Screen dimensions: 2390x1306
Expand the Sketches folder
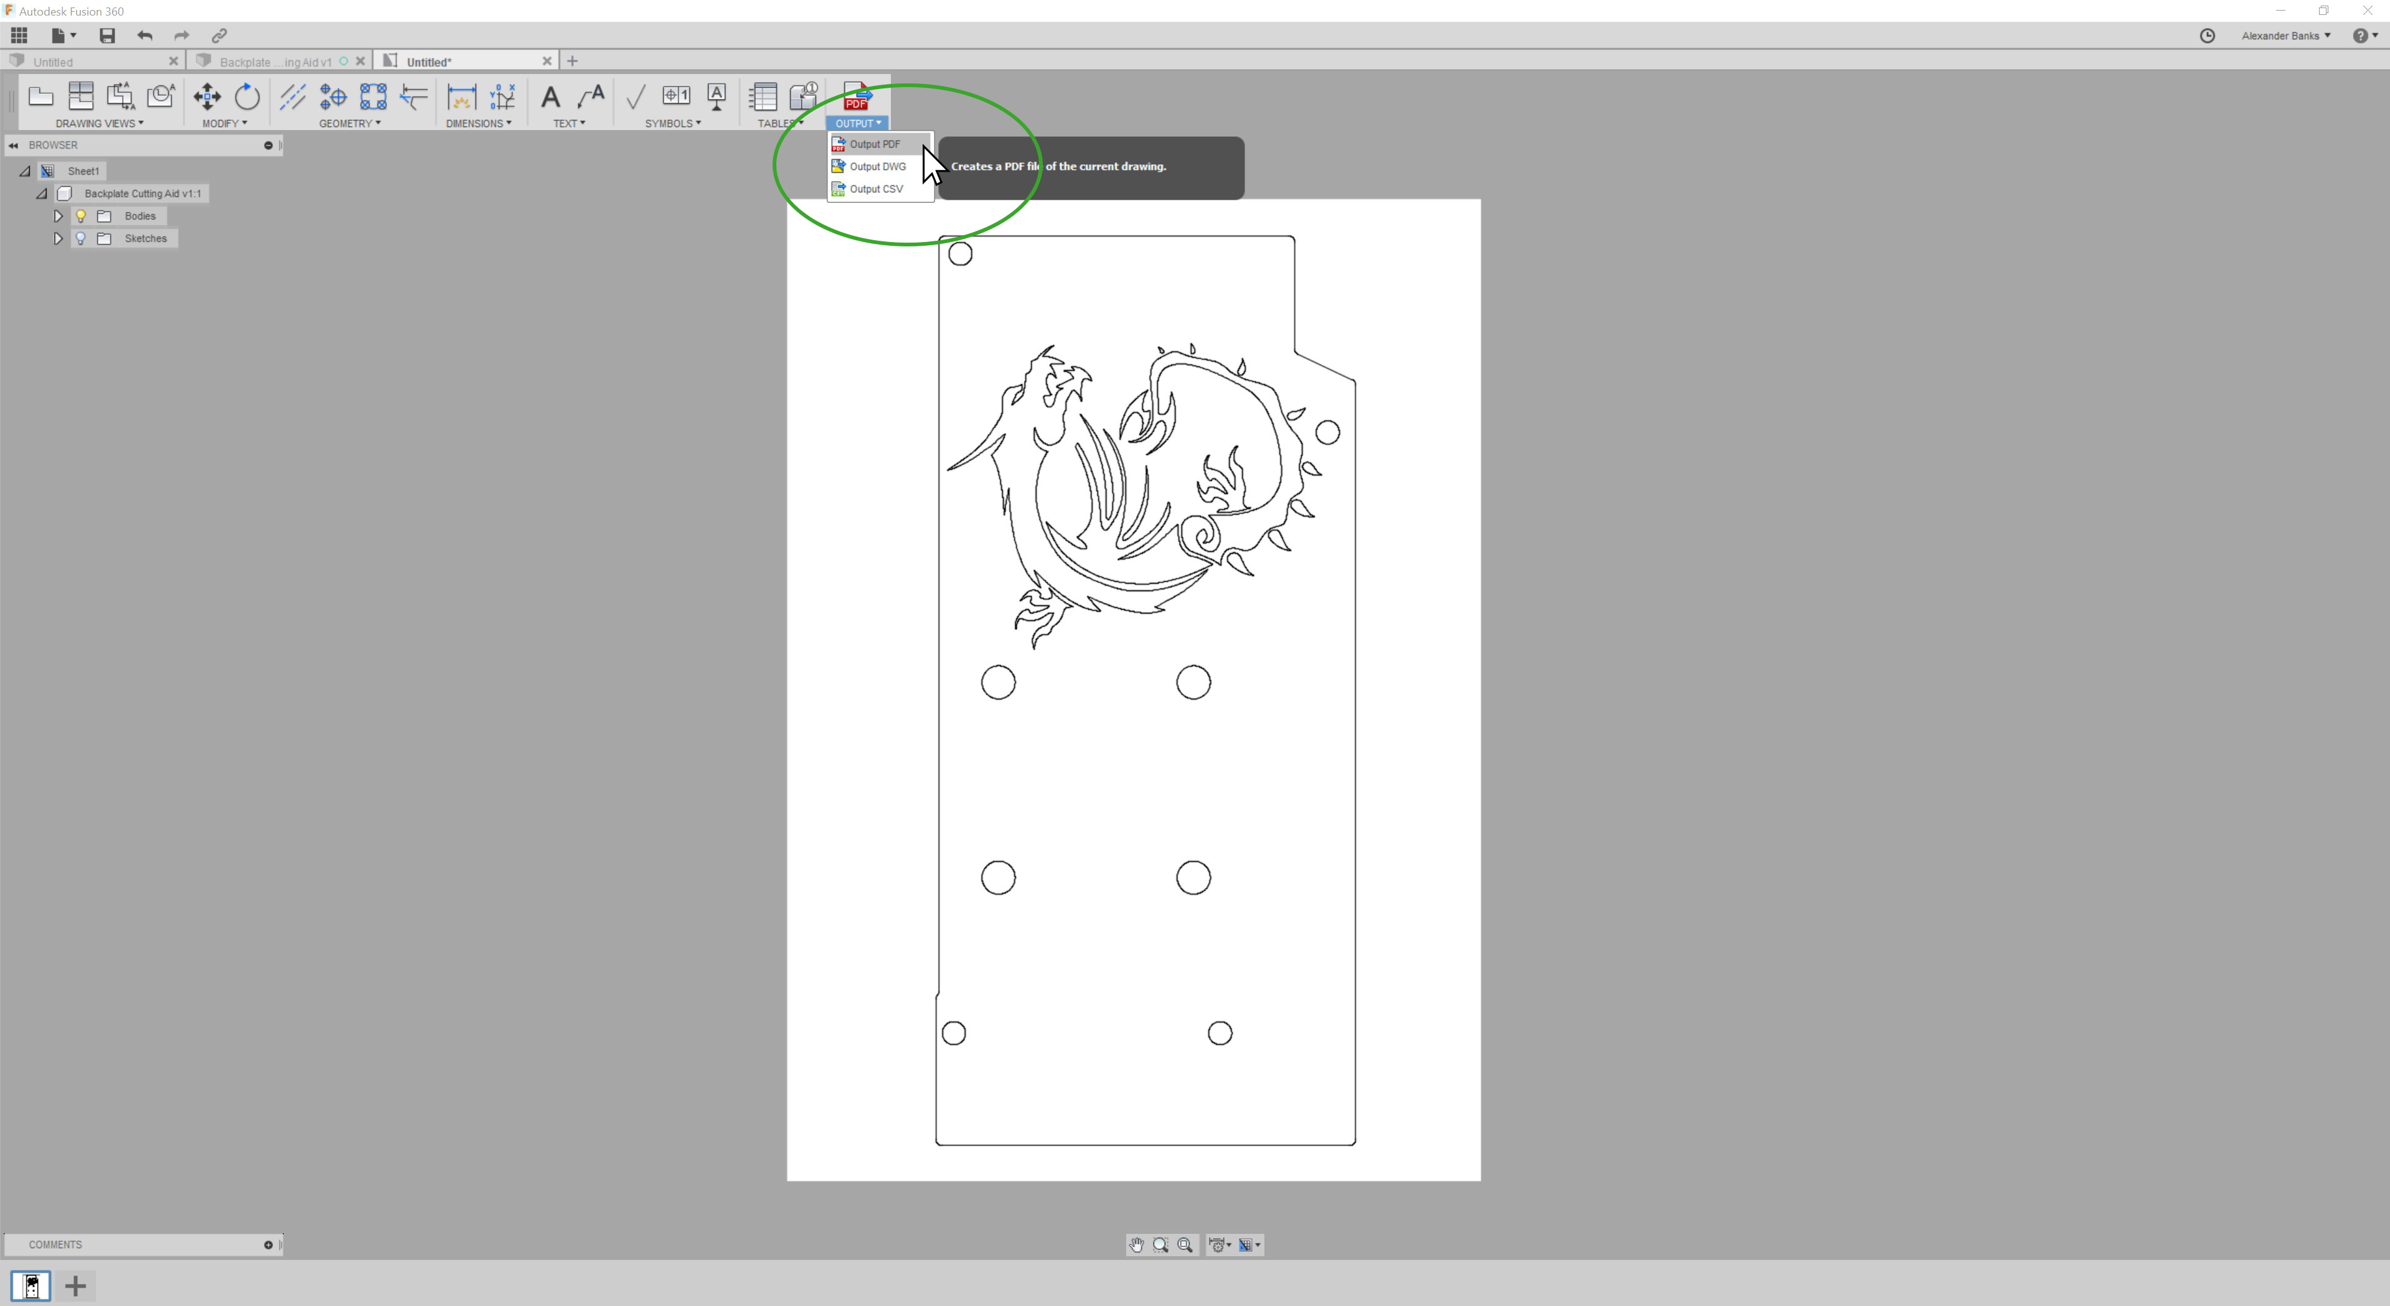tap(57, 238)
